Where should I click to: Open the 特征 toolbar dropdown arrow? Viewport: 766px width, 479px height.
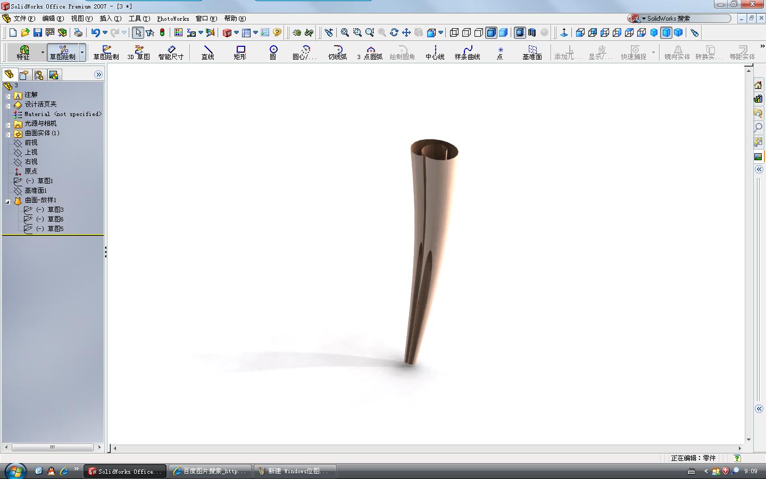click(x=43, y=52)
